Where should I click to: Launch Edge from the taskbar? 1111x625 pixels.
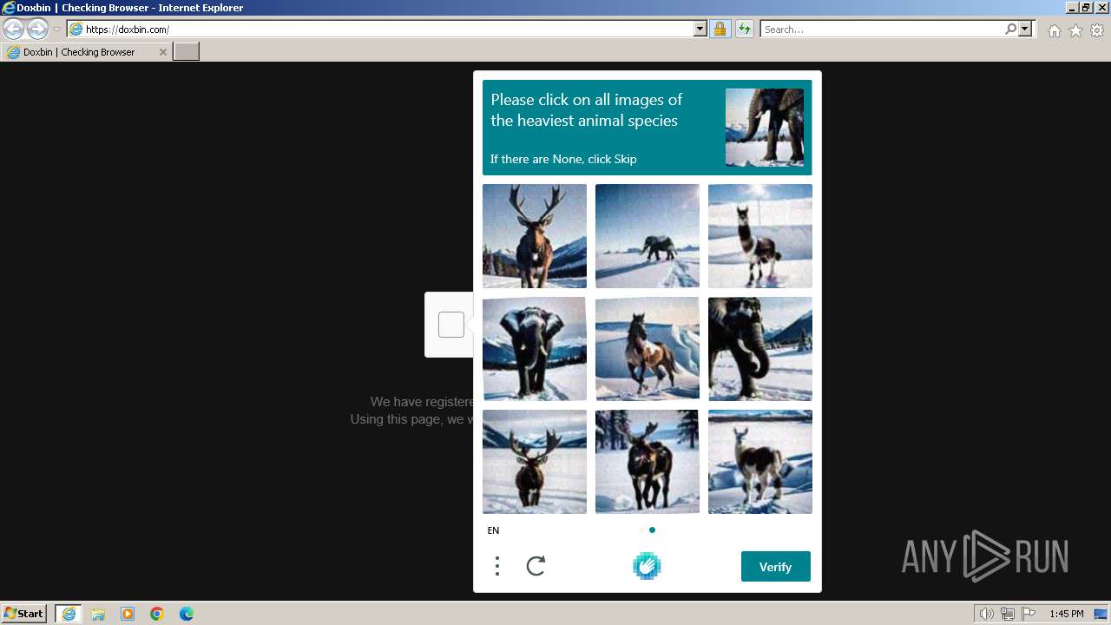pyautogui.click(x=187, y=614)
